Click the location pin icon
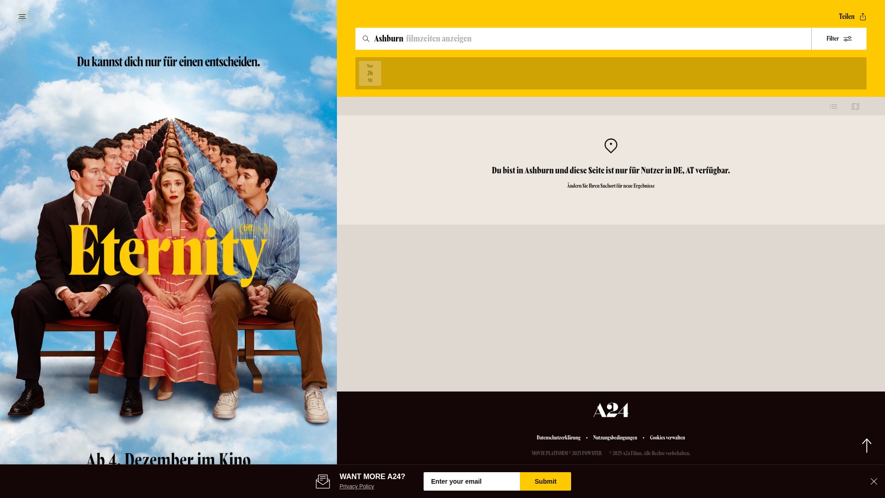Screen dimensions: 885x498 click(611, 146)
